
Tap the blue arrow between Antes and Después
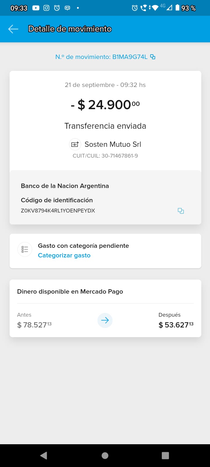pyautogui.click(x=105, y=320)
